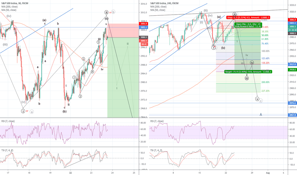Click the 100.00% Fibonacci level label
The image size is (297, 175).
265,51
